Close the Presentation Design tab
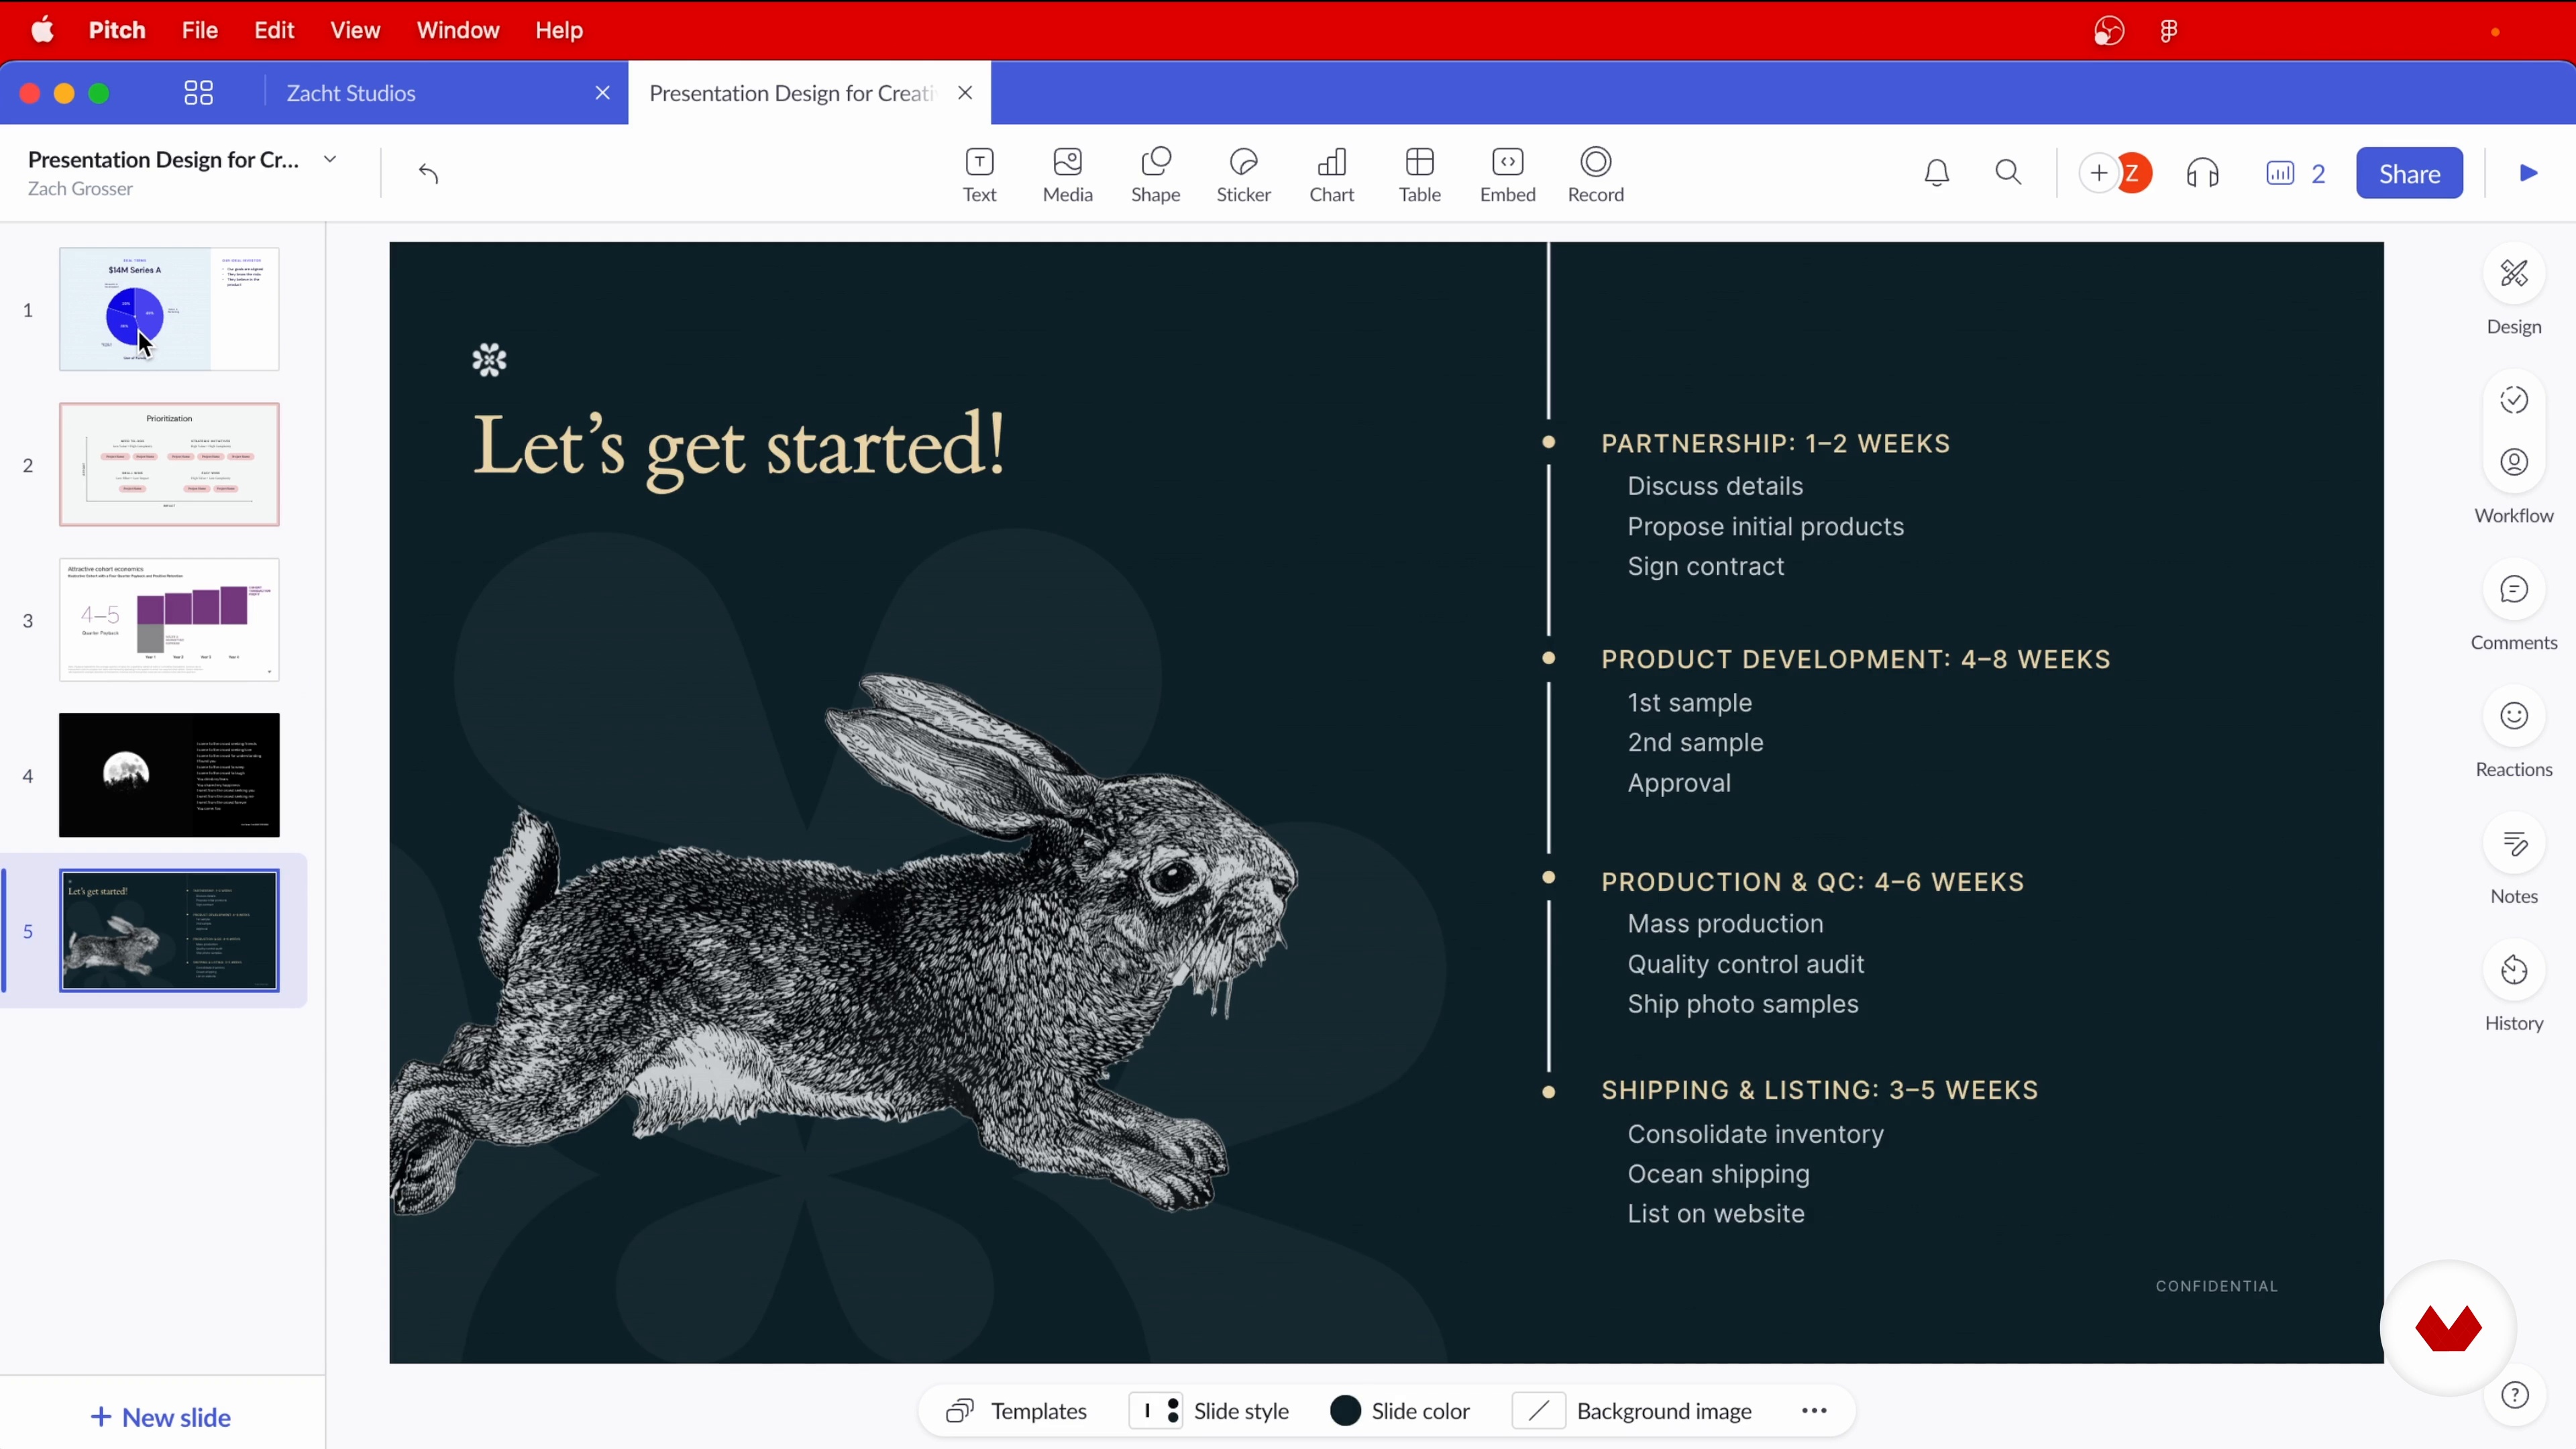The height and width of the screenshot is (1449, 2576). pyautogui.click(x=965, y=93)
